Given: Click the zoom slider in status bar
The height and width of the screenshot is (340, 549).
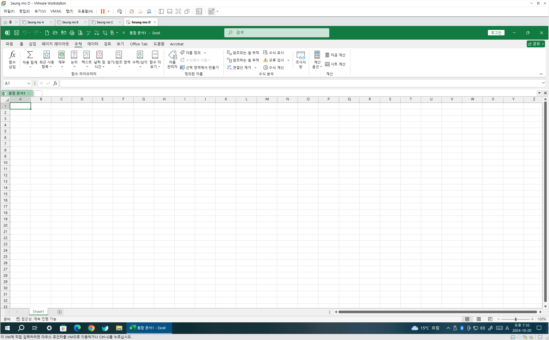Looking at the screenshot, I should (516, 319).
